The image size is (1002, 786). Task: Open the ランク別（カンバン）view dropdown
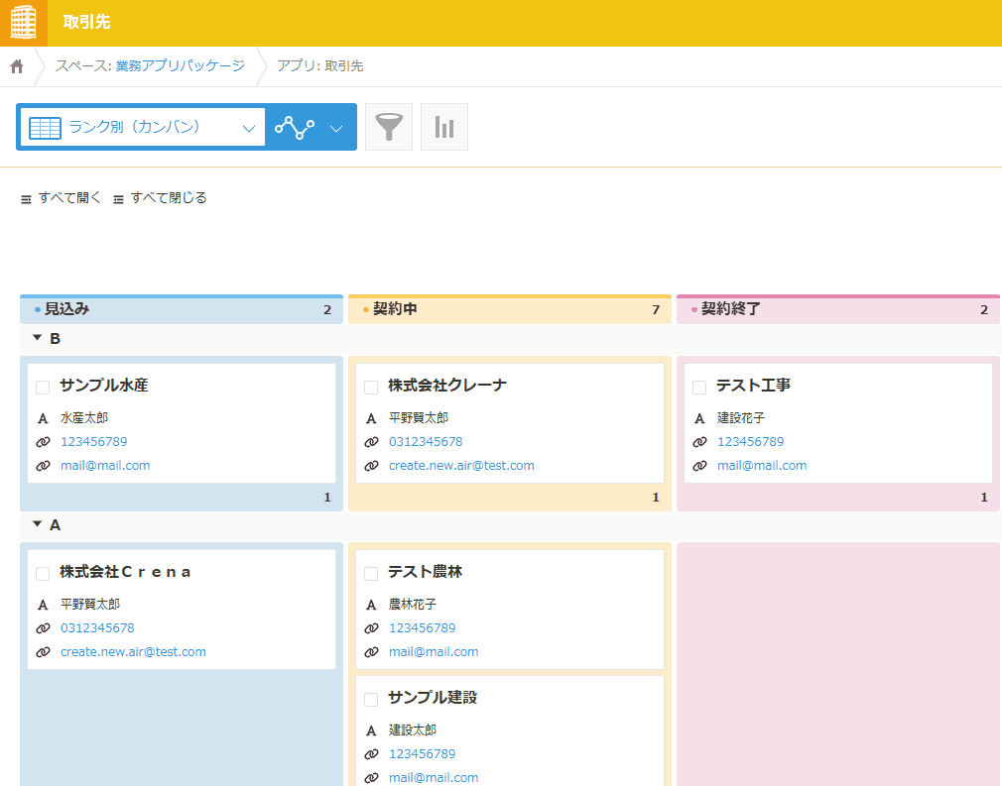point(143,127)
